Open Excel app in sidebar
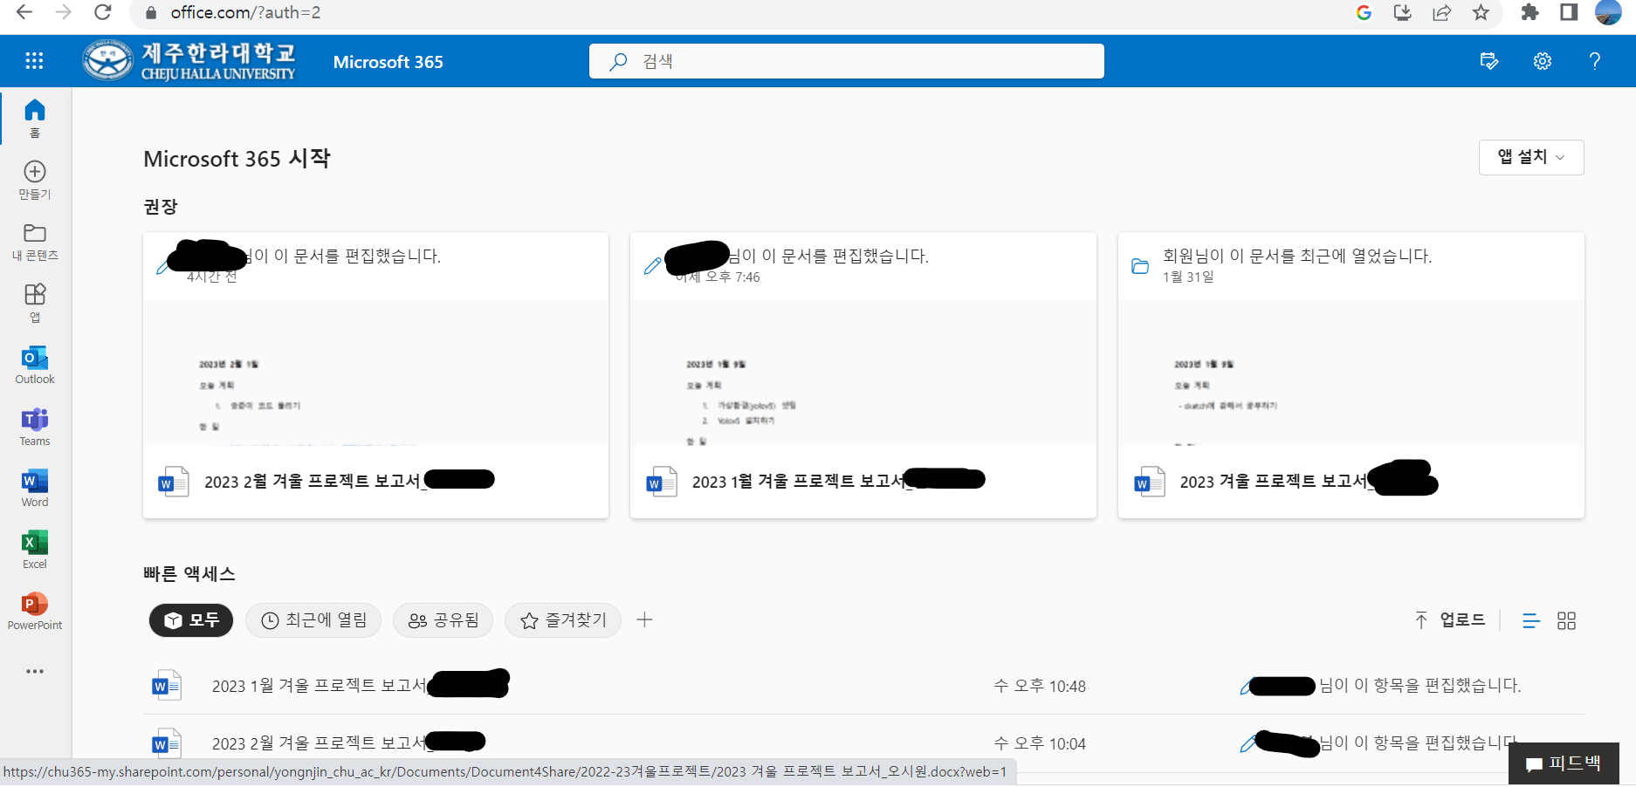Viewport: 1636px width, 787px height. tap(35, 549)
